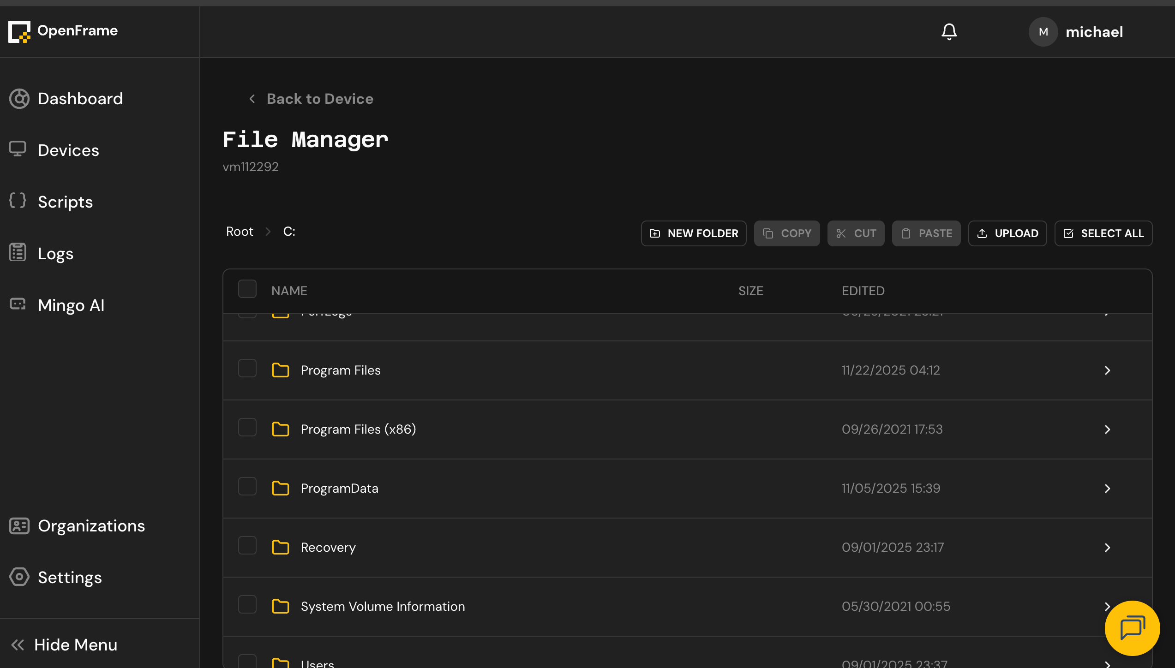Viewport: 1175px width, 668px height.
Task: Expand Program Files (x86) row chevron
Action: pyautogui.click(x=1107, y=429)
